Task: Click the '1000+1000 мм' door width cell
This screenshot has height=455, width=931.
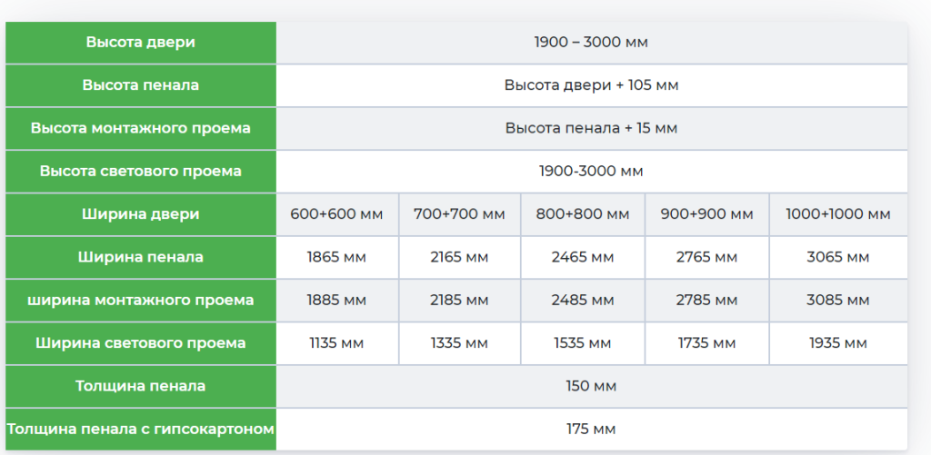Action: click(x=837, y=214)
